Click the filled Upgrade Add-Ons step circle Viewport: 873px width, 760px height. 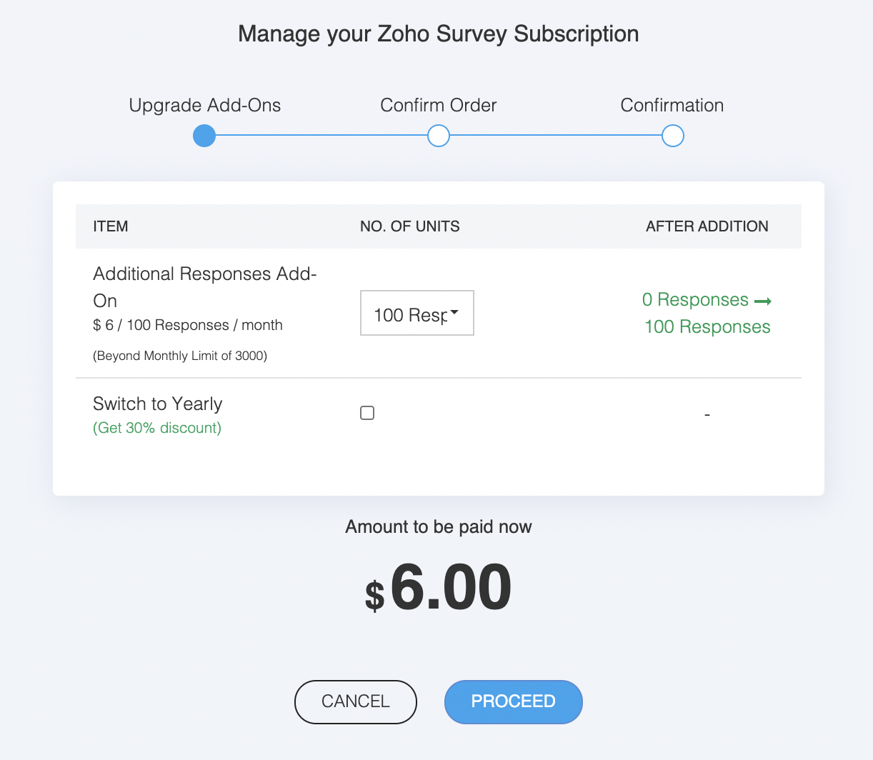point(204,136)
